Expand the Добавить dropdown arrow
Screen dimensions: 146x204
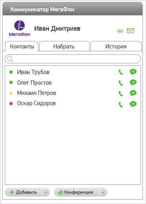[46, 192]
